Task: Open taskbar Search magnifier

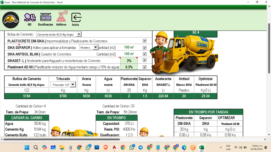Action: 36,147
